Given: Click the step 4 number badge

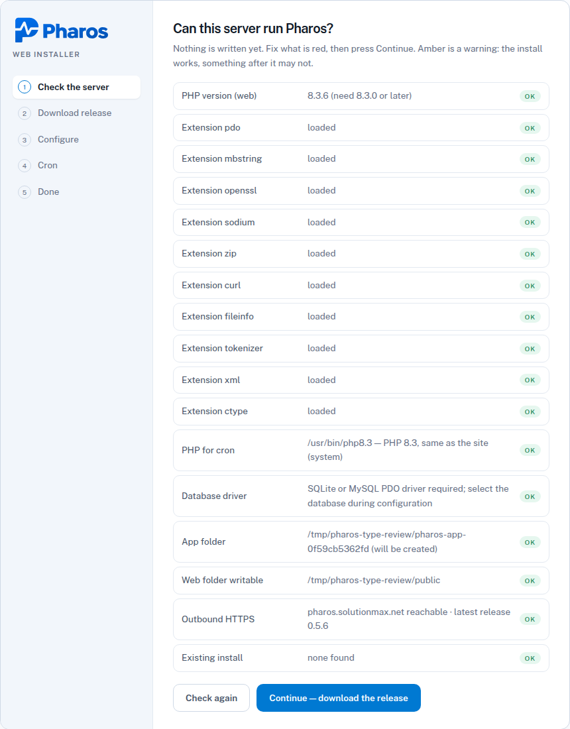Looking at the screenshot, I should 25,166.
